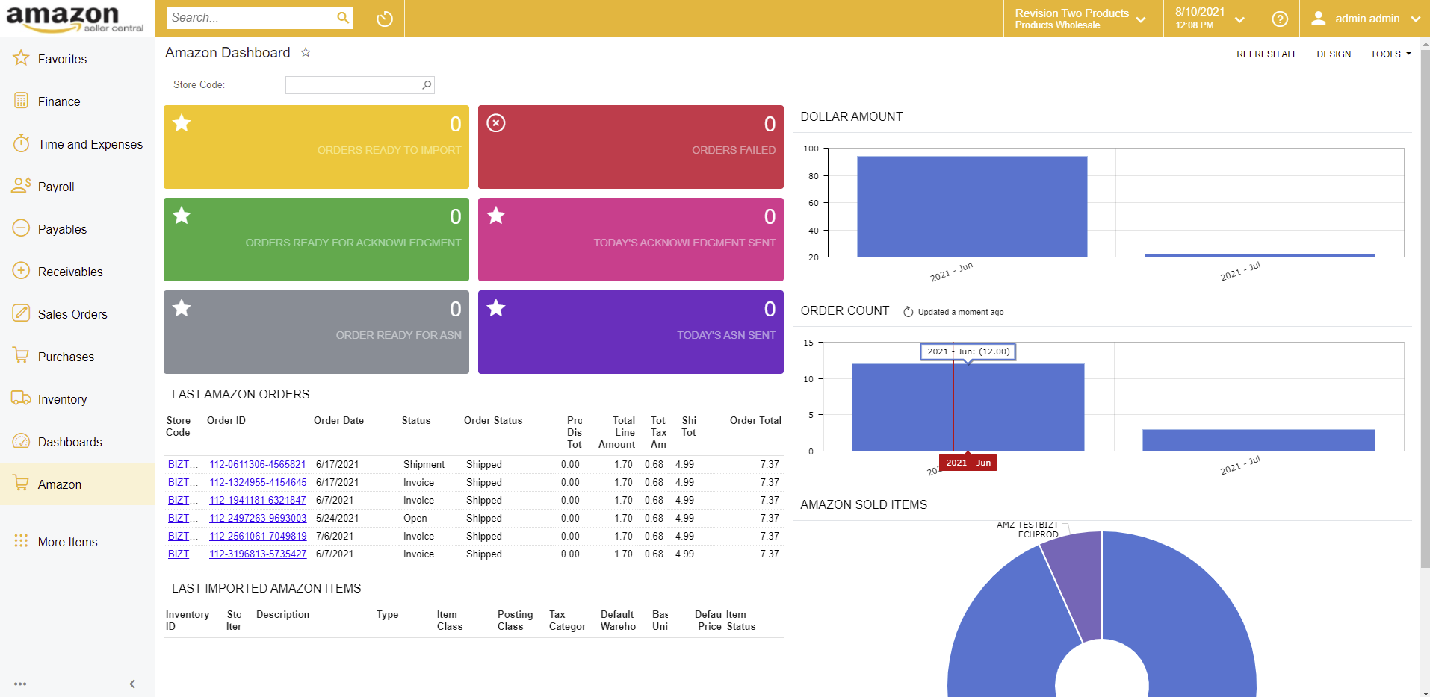Open the help question mark icon
Screen dimensions: 1430x697
coord(1280,19)
